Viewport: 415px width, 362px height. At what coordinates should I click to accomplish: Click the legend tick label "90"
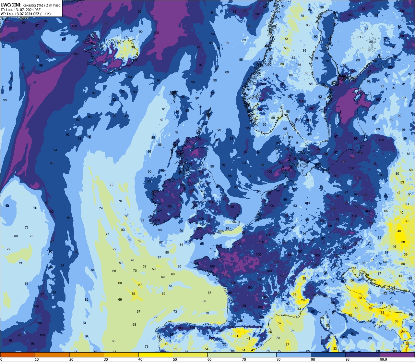pos(313,359)
